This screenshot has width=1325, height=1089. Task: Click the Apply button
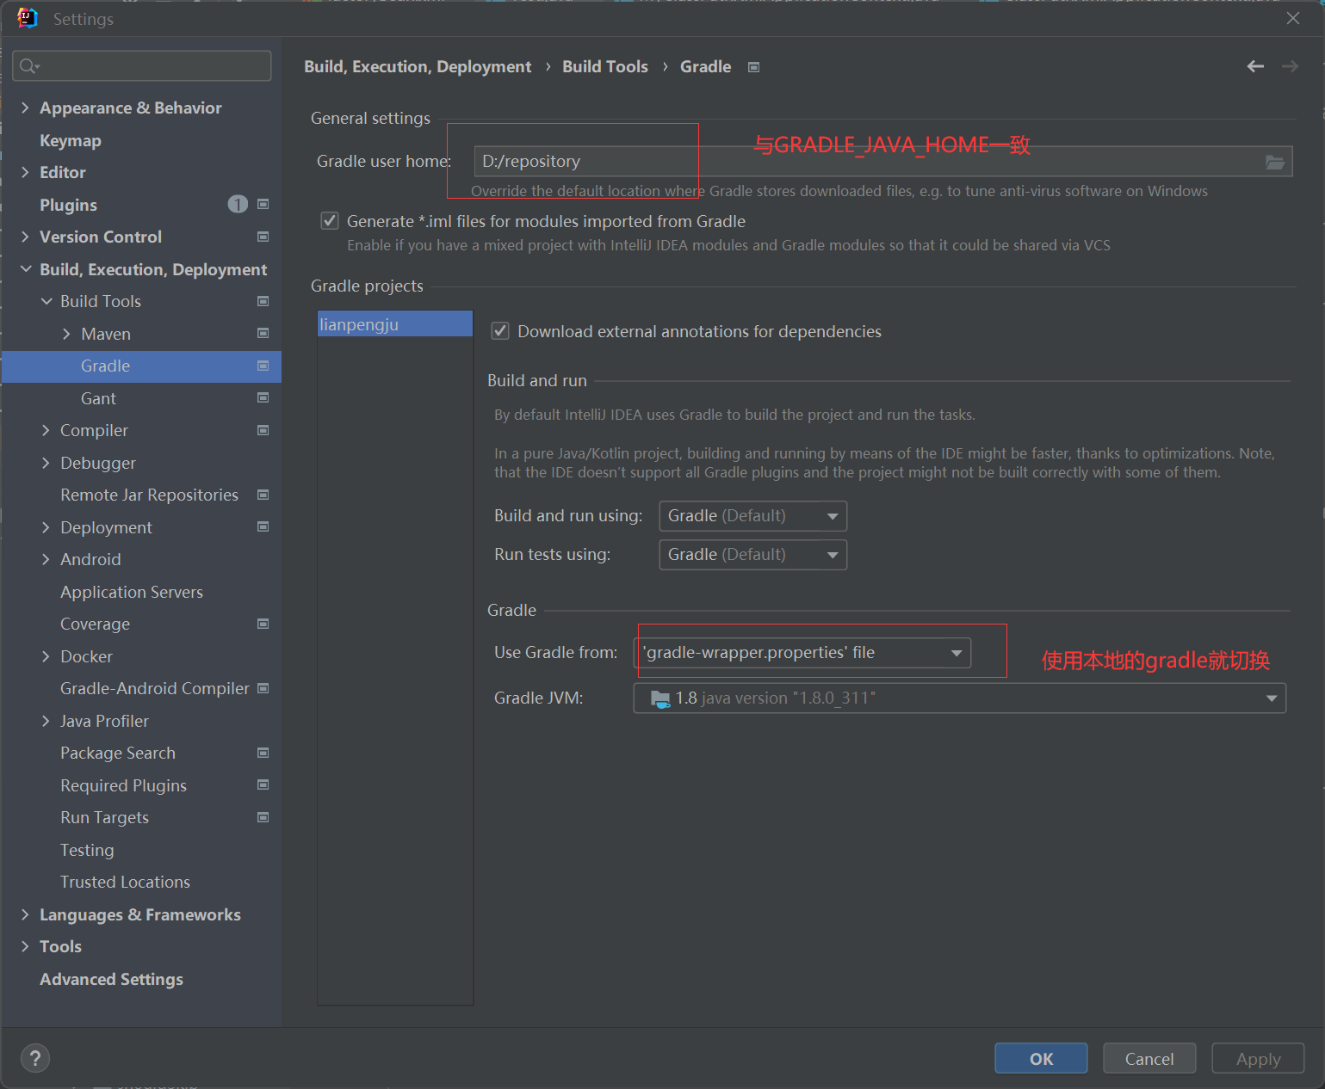(1258, 1058)
